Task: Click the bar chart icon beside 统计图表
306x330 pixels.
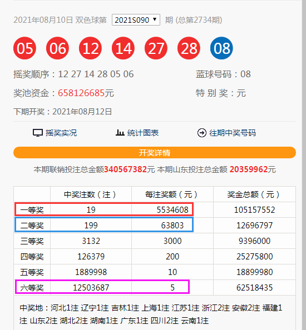Action: point(120,133)
